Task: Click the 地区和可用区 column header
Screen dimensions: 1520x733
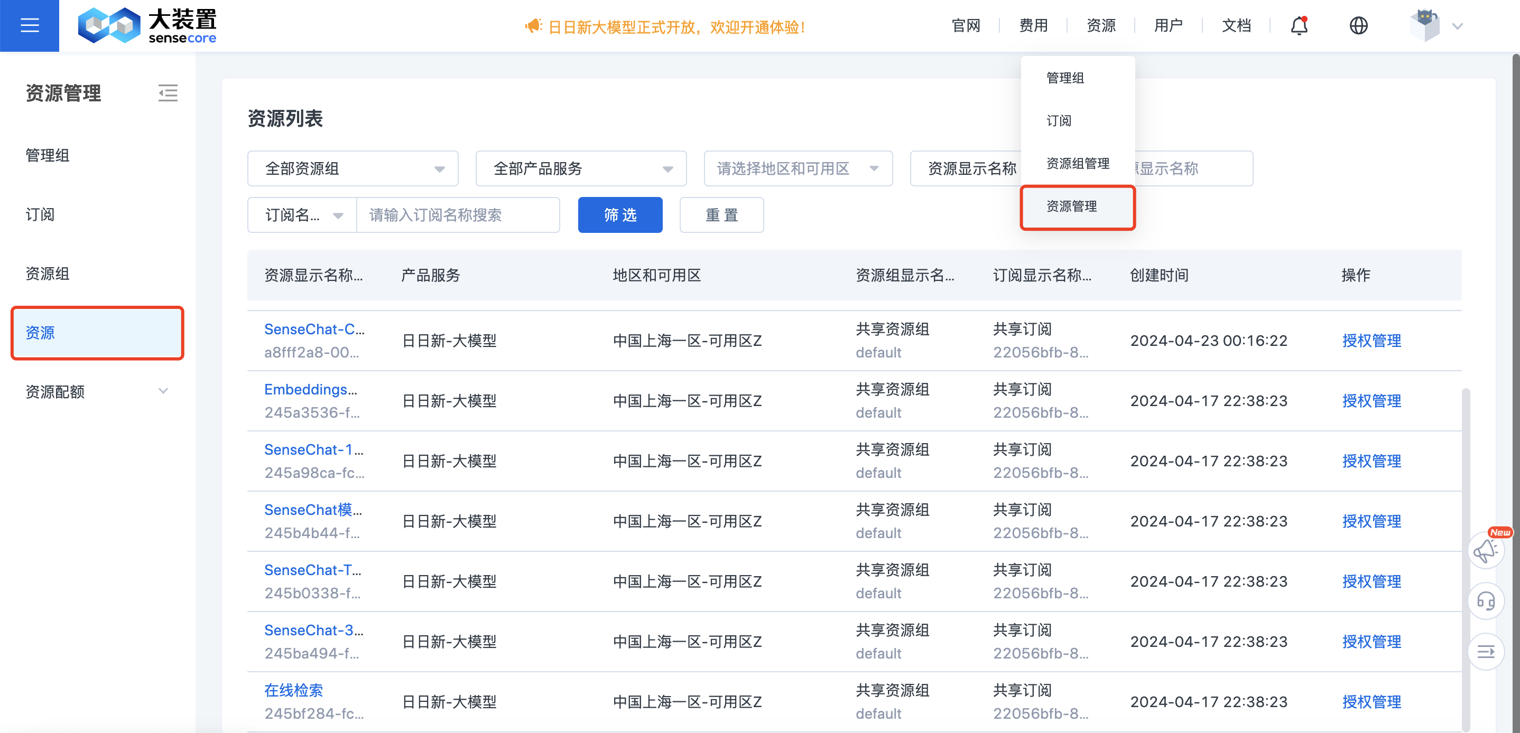Action: point(657,275)
